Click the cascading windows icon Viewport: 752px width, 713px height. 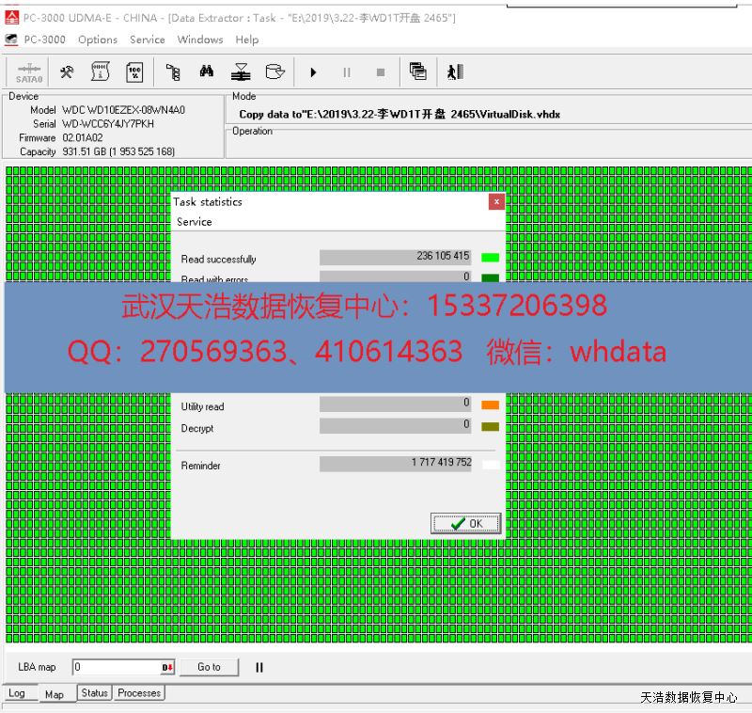(418, 72)
